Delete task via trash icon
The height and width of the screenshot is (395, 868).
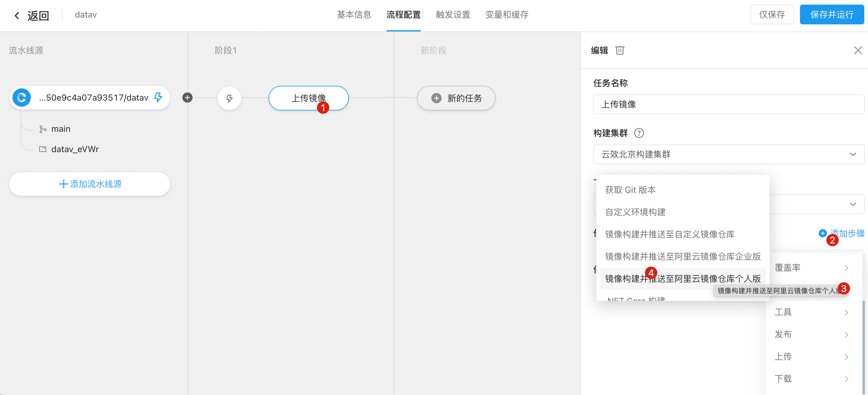tap(620, 50)
